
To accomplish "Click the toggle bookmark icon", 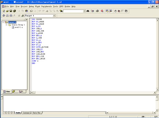I will [47, 11].
